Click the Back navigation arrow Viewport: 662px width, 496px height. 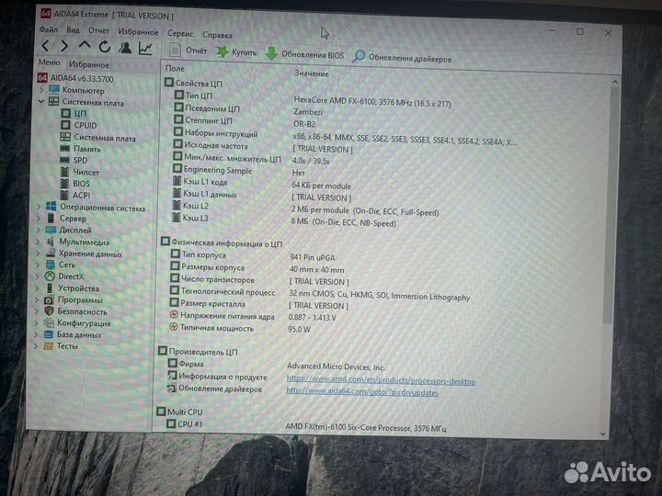(44, 46)
